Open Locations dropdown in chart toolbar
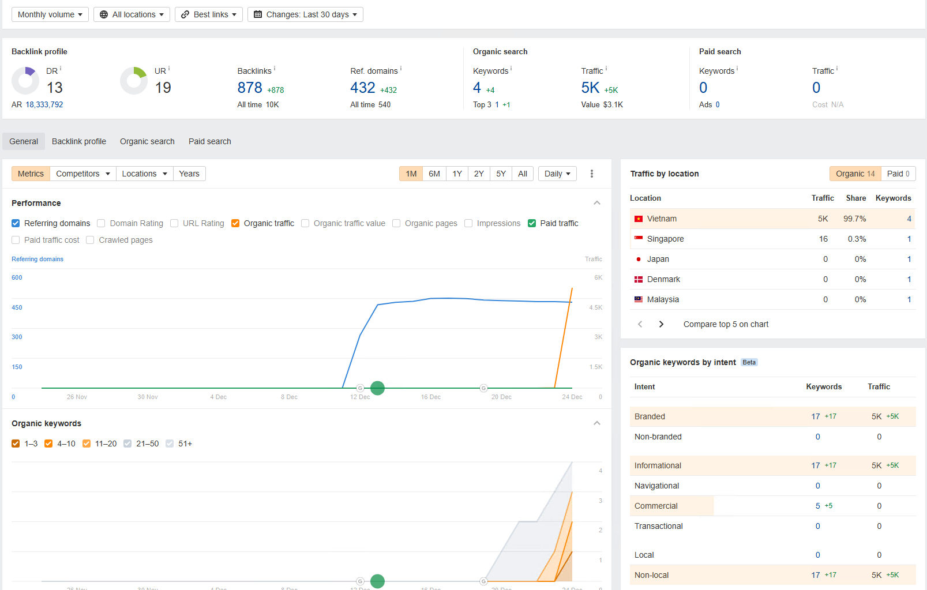 (144, 174)
